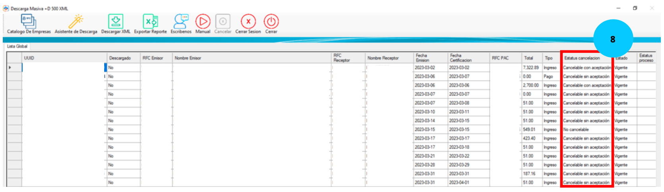Click Estatus cancelacion column header
This screenshot has height=192, width=664.
pos(582,58)
